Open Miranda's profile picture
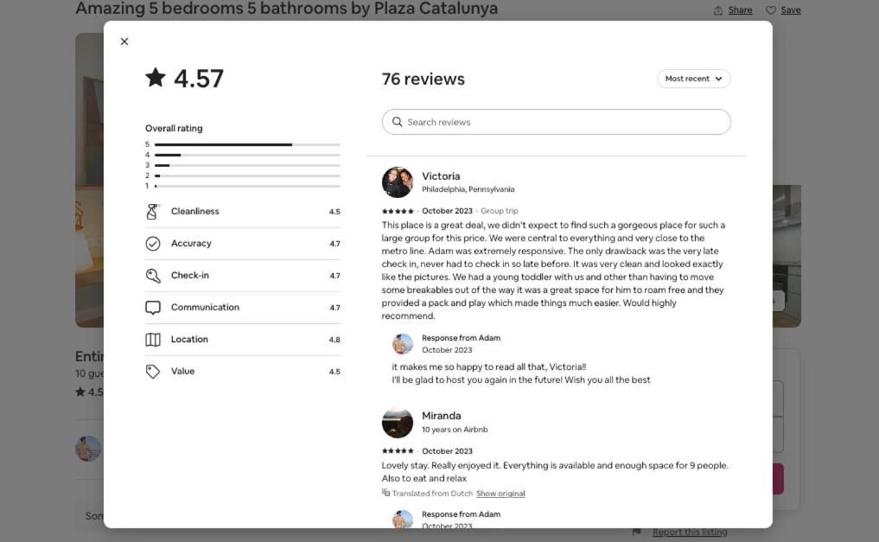 pos(398,423)
